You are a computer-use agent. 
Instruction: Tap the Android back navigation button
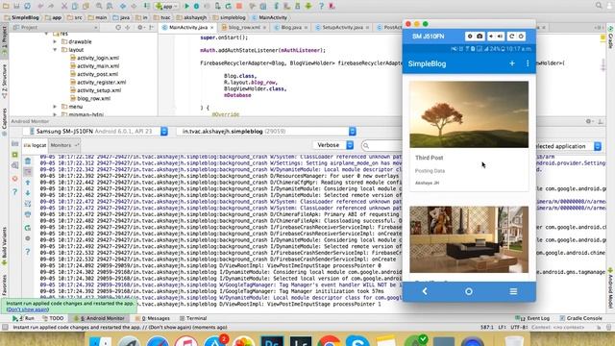425,291
